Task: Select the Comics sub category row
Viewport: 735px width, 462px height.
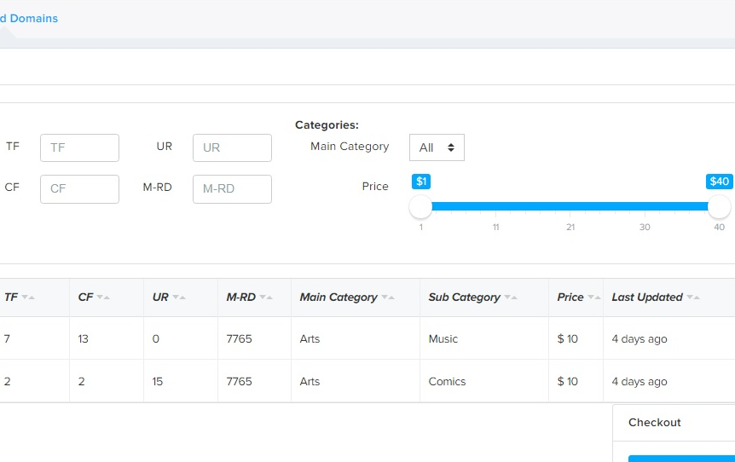Action: pyautogui.click(x=447, y=382)
